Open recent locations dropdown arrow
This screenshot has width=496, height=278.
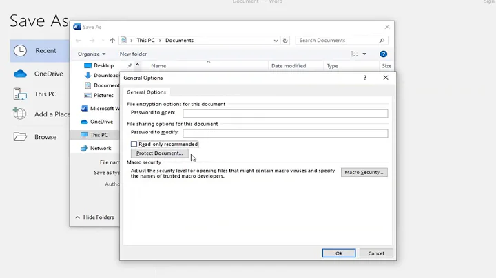103,41
